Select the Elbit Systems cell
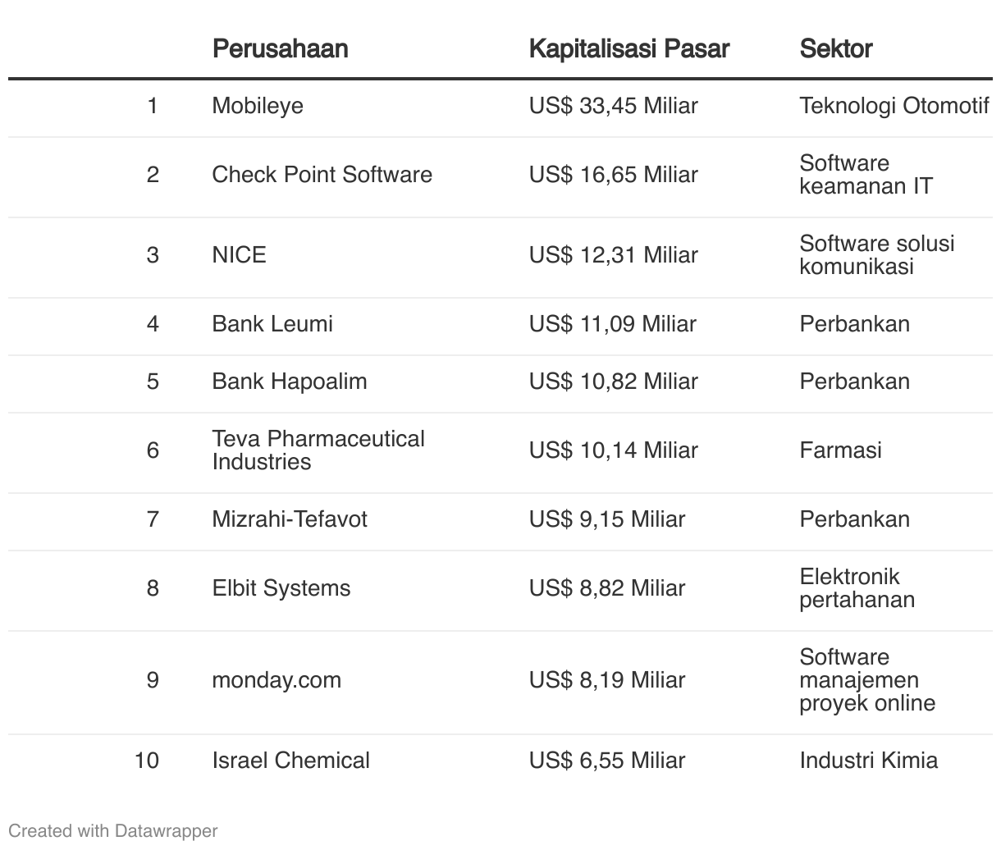This screenshot has height=850, width=1001. pyautogui.click(x=281, y=588)
